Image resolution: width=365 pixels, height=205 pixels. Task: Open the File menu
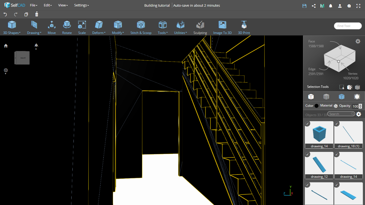pyautogui.click(x=34, y=5)
